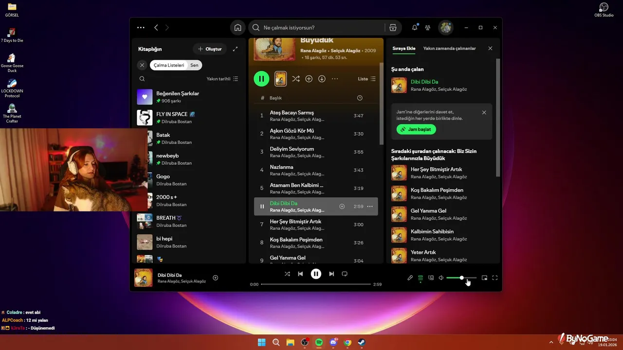Viewport: 623px width, 350px height.
Task: Open the Spotify three-dot app menu
Action: tap(141, 28)
